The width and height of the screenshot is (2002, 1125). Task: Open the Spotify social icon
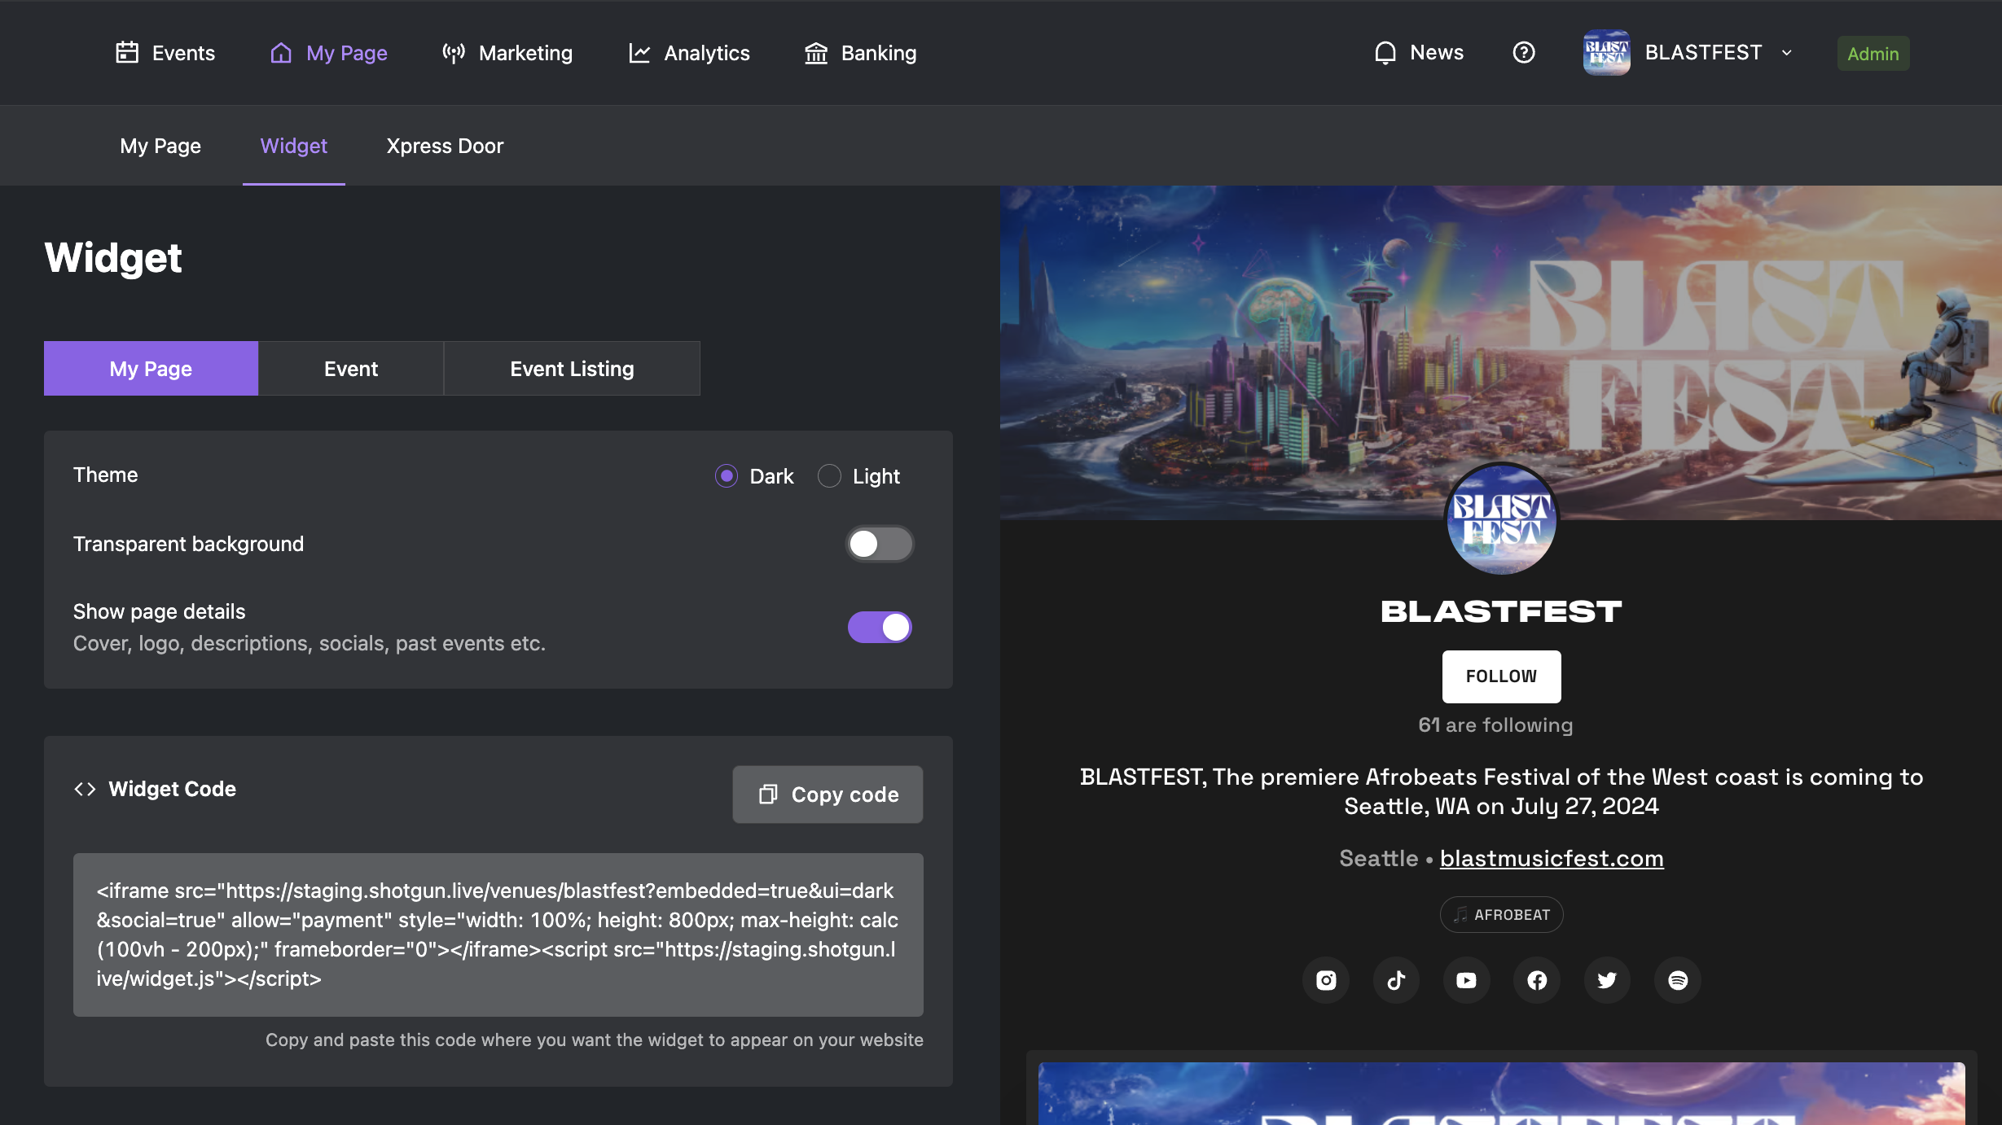coord(1678,980)
